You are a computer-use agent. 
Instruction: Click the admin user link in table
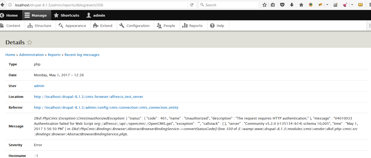pos(39,86)
